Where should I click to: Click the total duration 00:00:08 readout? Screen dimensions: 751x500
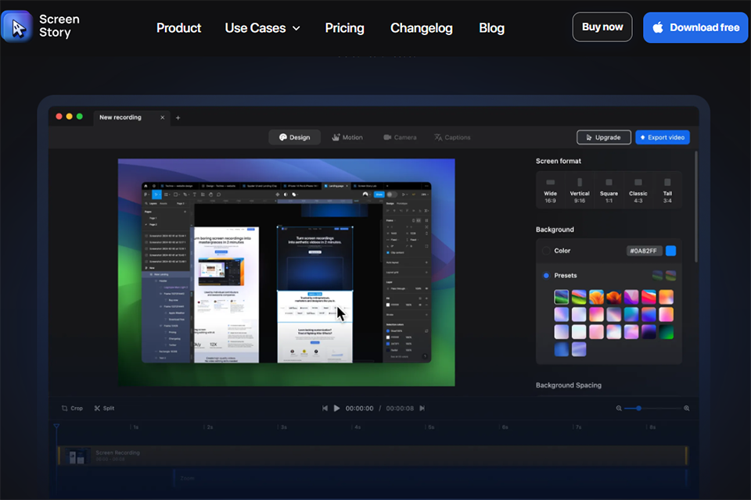[400, 409]
